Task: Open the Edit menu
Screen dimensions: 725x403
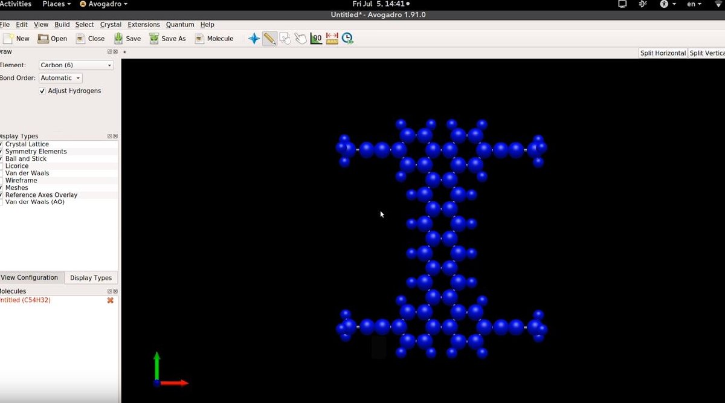Action: coord(22,25)
